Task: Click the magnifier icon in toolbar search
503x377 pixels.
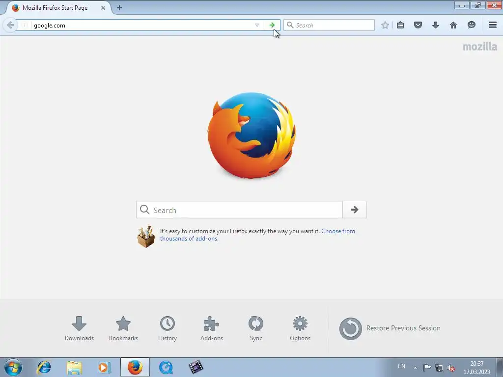Action: 290,25
